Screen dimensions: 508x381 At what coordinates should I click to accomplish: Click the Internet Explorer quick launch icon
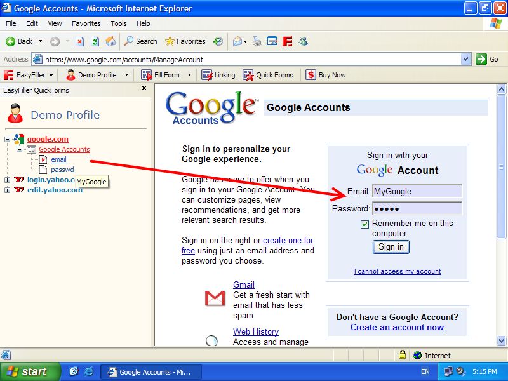(x=88, y=371)
